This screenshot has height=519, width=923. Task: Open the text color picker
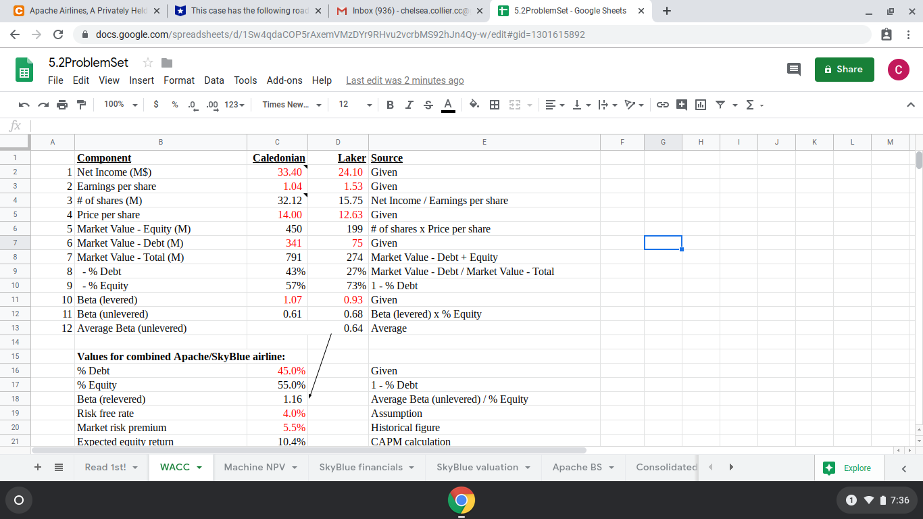[x=447, y=105]
